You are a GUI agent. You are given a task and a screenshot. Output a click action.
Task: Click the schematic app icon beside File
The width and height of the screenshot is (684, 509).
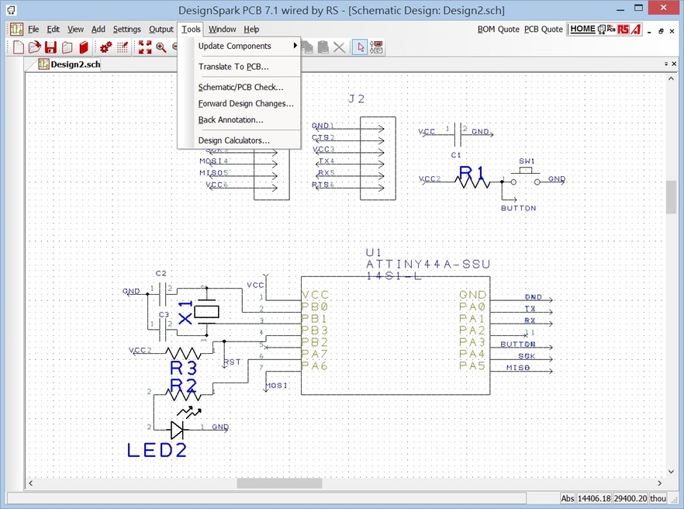click(16, 29)
